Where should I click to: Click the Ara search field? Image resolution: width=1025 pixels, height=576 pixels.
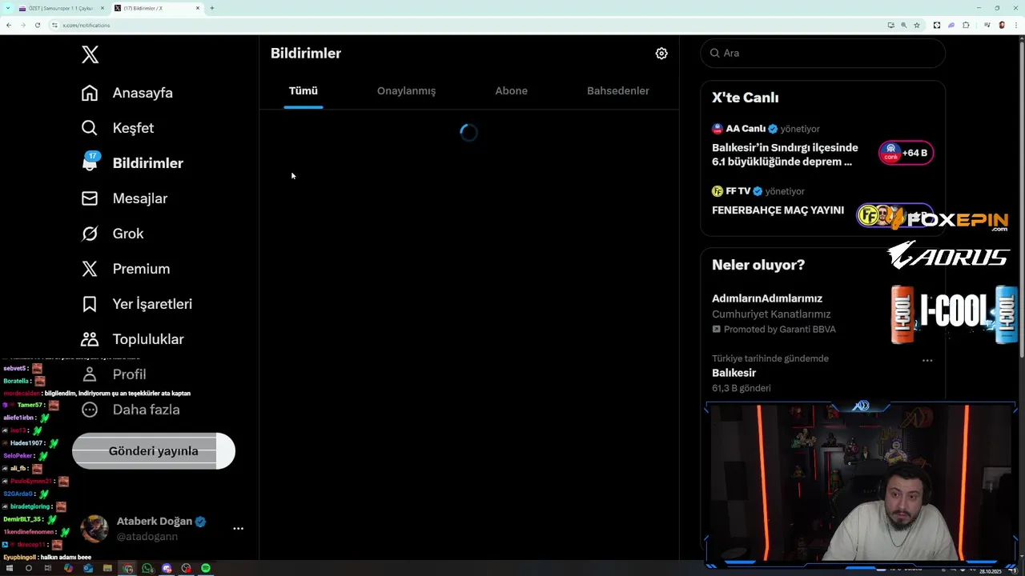pos(822,53)
